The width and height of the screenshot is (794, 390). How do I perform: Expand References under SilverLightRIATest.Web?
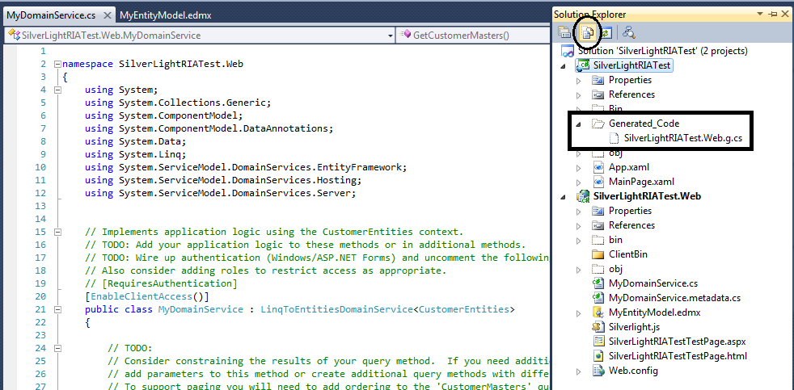coord(579,225)
